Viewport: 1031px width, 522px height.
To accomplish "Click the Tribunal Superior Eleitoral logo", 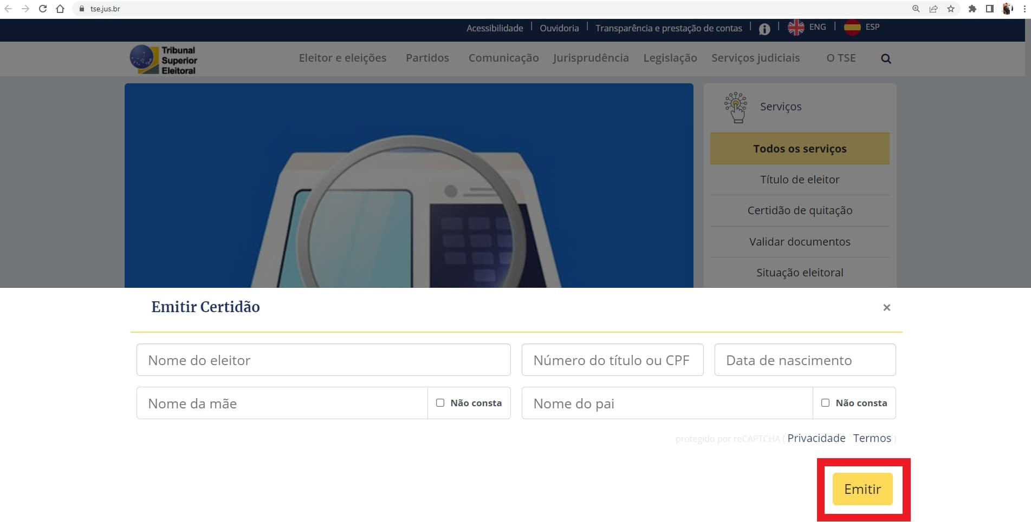I will coord(164,60).
